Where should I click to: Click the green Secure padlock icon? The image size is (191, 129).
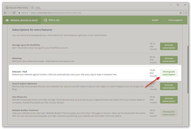[19, 13]
